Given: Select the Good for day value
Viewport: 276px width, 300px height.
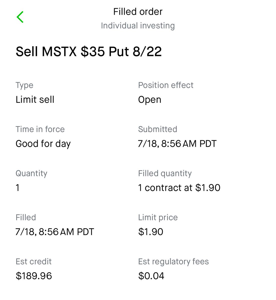Looking at the screenshot, I should (x=43, y=144).
